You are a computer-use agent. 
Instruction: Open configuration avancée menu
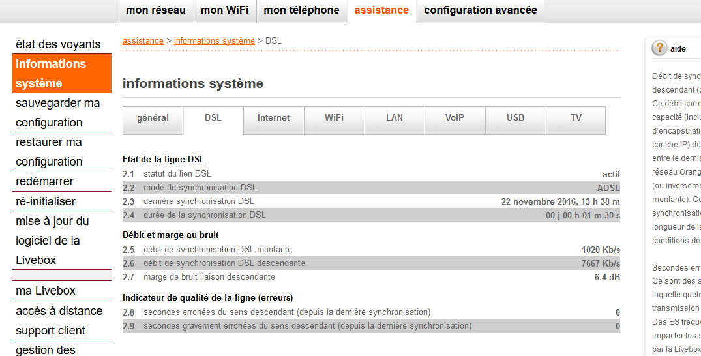[x=481, y=10]
